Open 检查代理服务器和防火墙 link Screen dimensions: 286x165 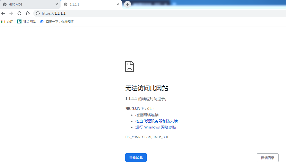(156, 121)
